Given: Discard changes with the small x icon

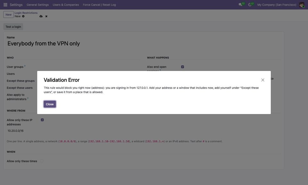Looking at the screenshot, I should pos(46,16).
